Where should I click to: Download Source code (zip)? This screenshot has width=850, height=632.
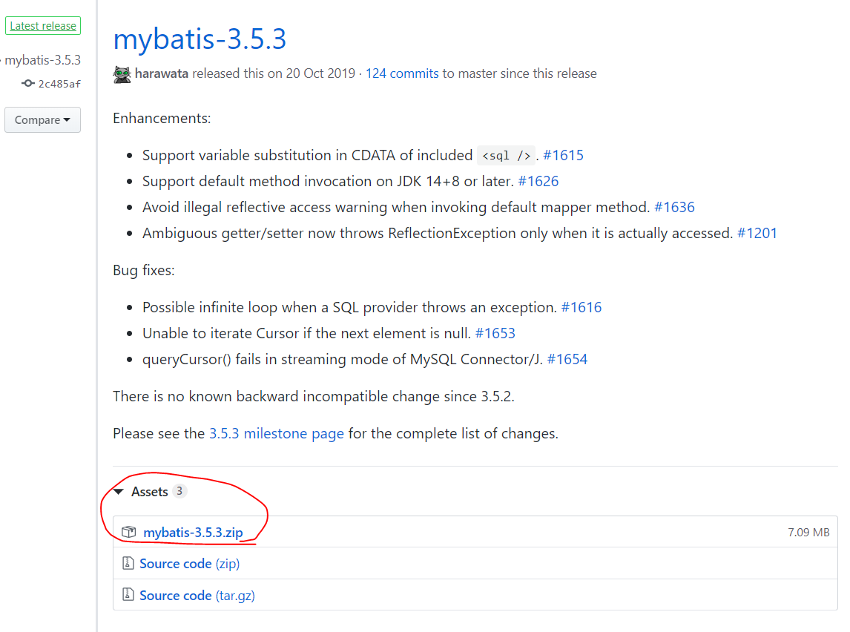190,564
